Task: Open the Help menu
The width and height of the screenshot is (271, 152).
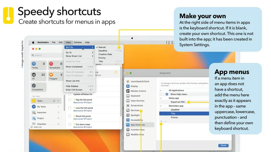Action: 87,42
